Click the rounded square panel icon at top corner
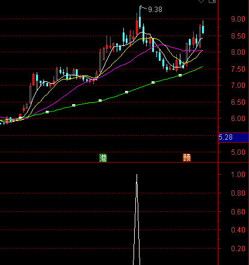This screenshot has width=249, height=265. (212, 1)
